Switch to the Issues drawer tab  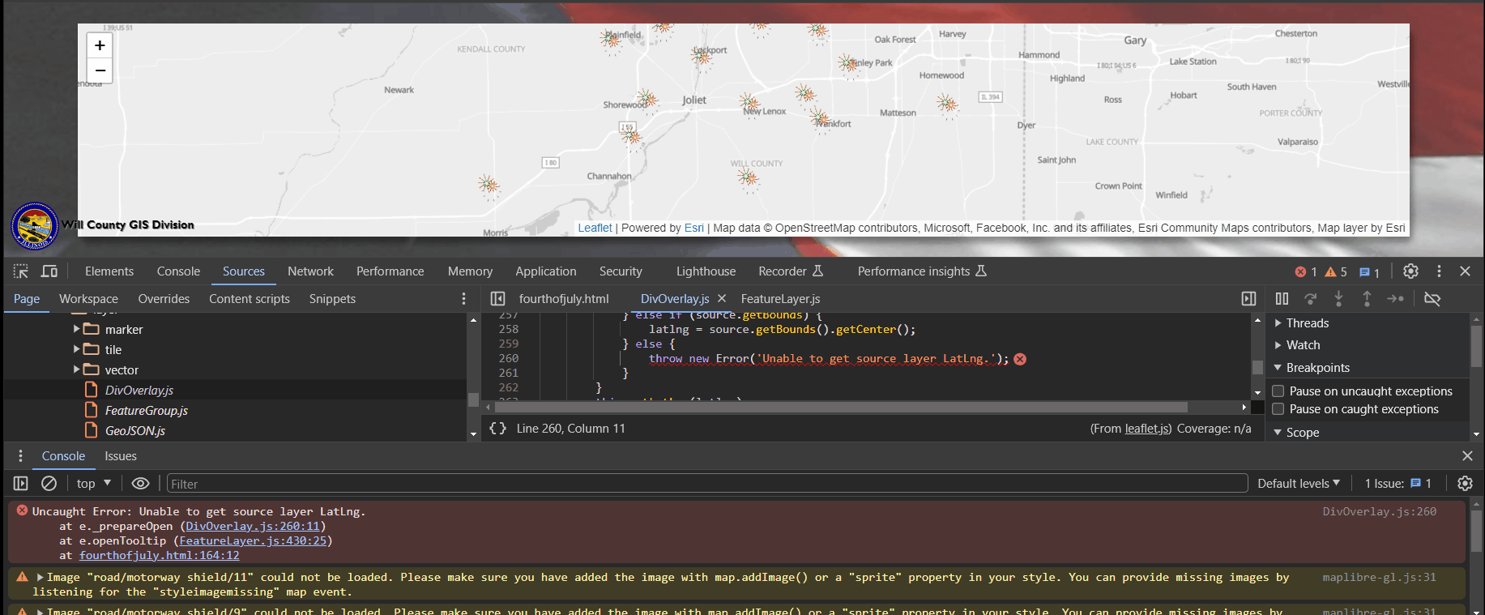121,456
